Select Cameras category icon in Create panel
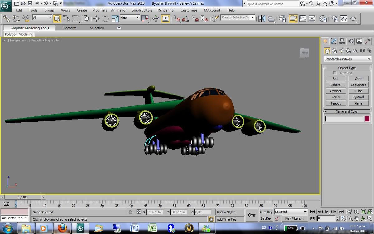This screenshot has height=234, width=374. point(348,51)
